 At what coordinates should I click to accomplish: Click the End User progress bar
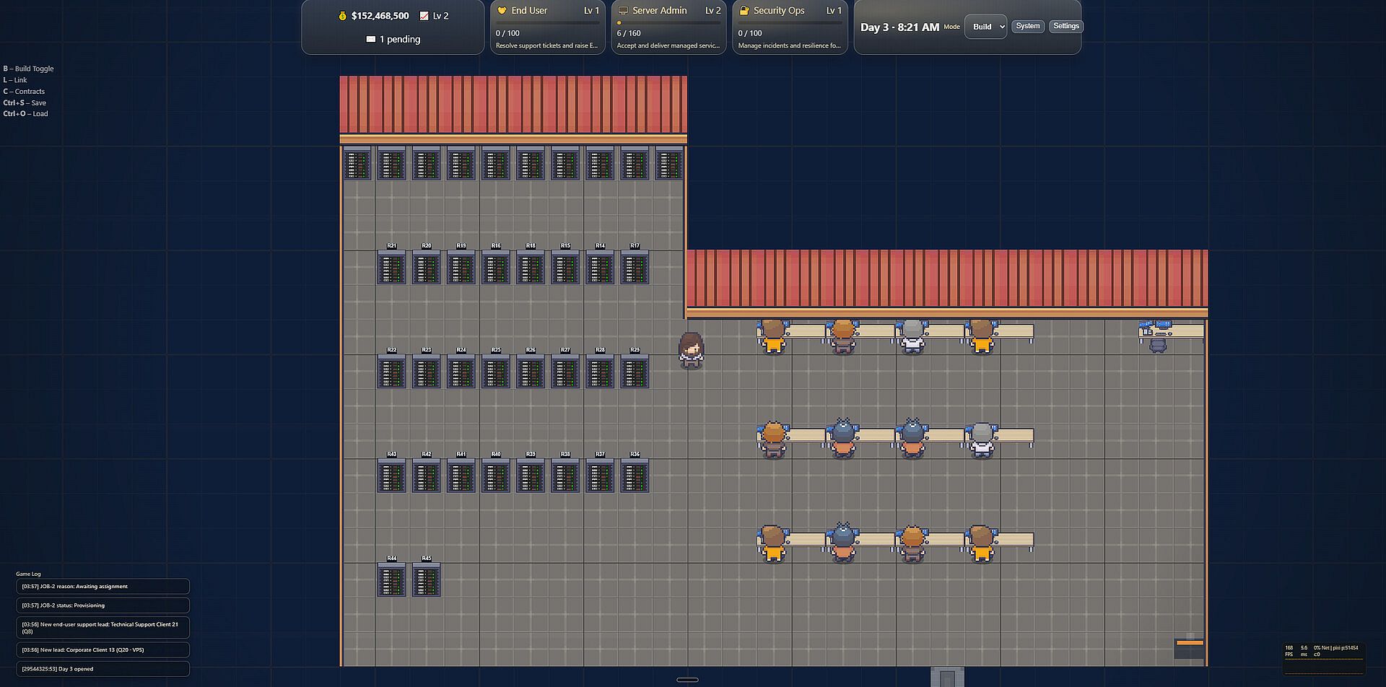(547, 23)
